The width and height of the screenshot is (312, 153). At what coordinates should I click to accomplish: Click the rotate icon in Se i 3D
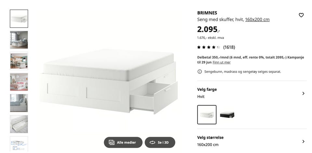(152, 143)
